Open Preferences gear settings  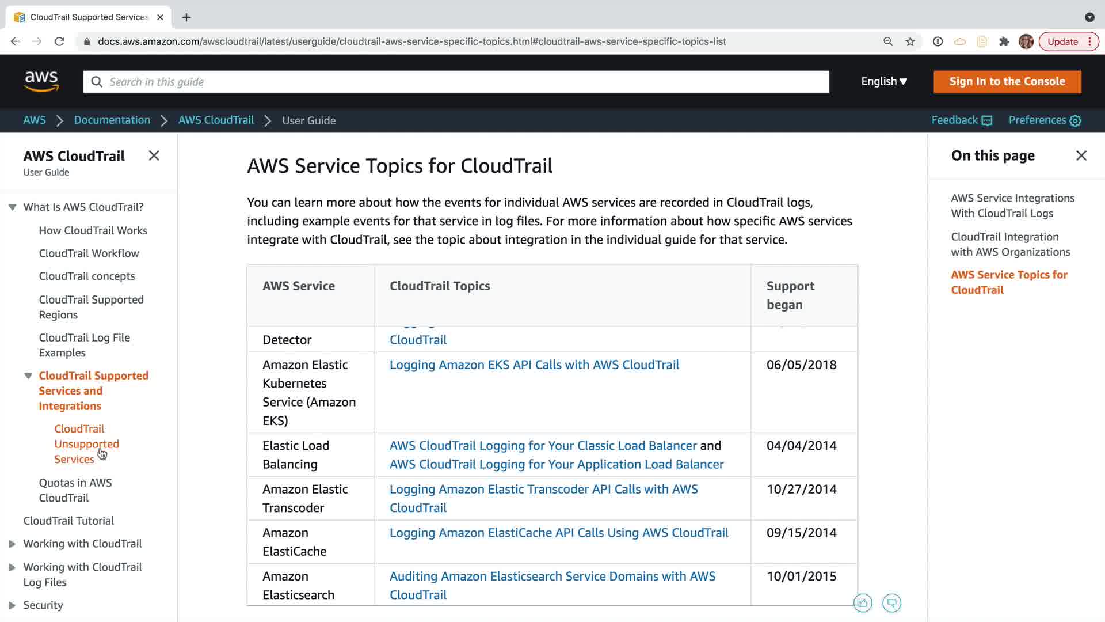[1045, 120]
